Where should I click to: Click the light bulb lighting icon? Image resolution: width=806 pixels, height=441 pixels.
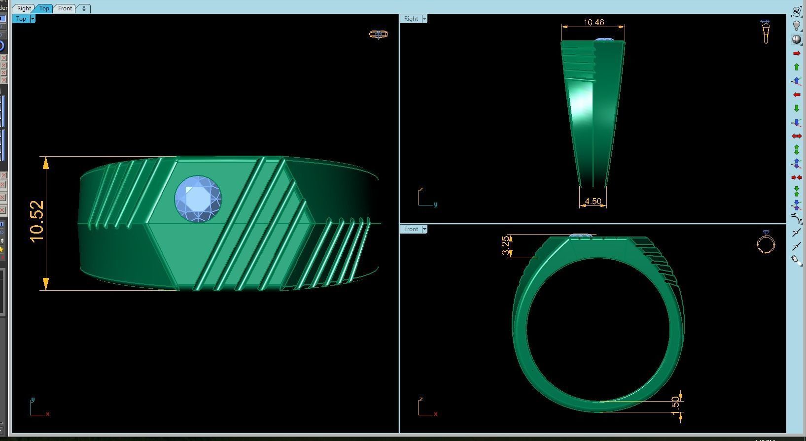pyautogui.click(x=797, y=25)
